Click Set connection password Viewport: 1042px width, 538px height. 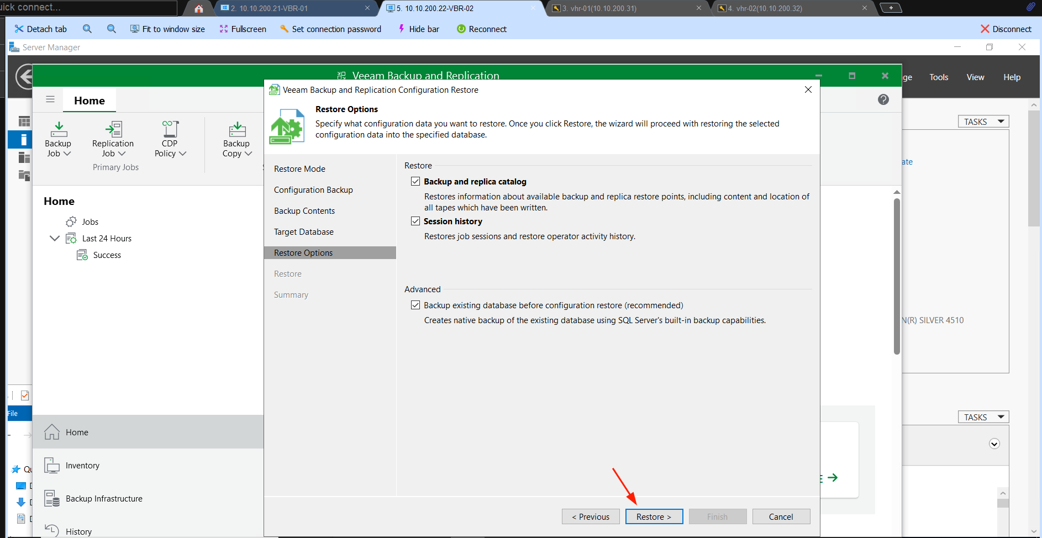(x=330, y=29)
